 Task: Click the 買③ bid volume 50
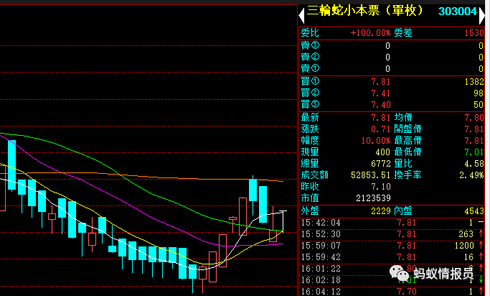[479, 105]
